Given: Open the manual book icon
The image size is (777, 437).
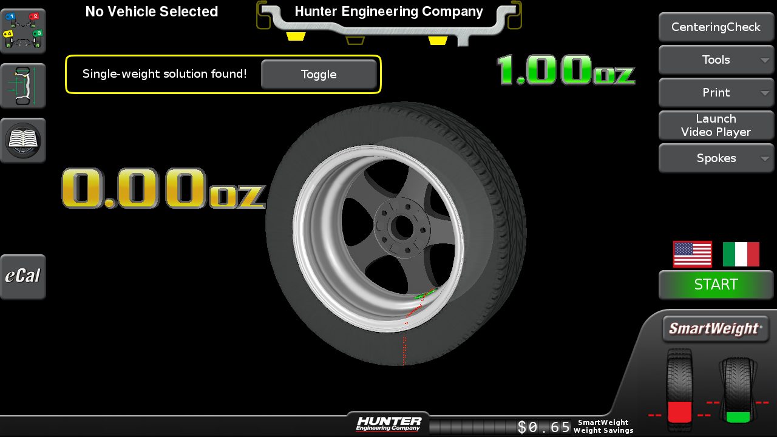Looking at the screenshot, I should [22, 140].
